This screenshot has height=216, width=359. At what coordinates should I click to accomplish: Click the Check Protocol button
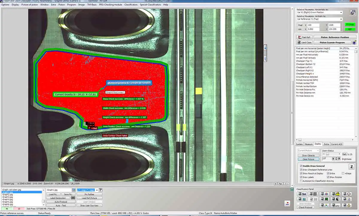point(305,207)
